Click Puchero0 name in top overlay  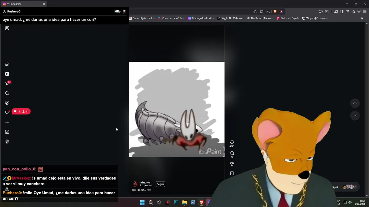(14, 11)
